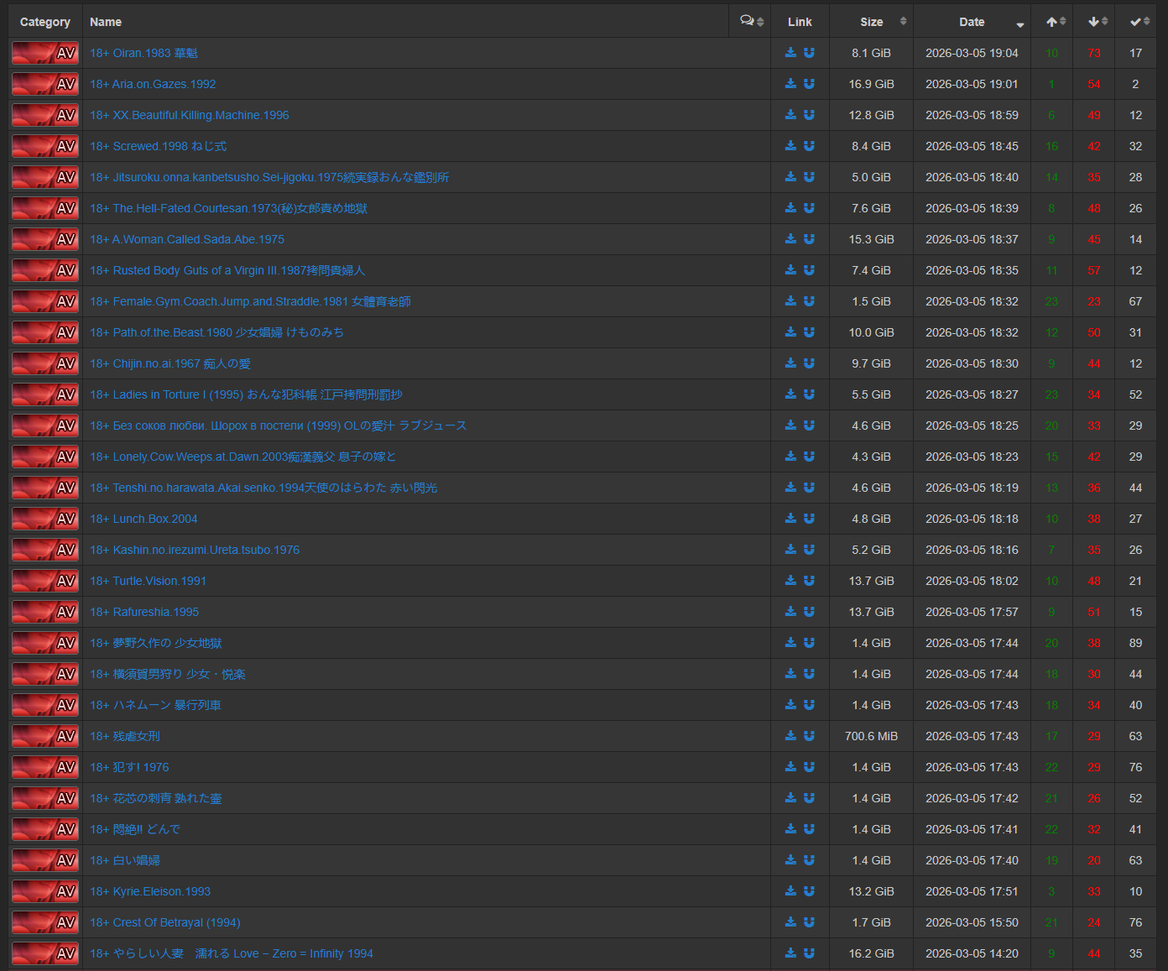The height and width of the screenshot is (971, 1168).
Task: Open magnet link for Turtle.Vision.1991
Action: tap(809, 581)
